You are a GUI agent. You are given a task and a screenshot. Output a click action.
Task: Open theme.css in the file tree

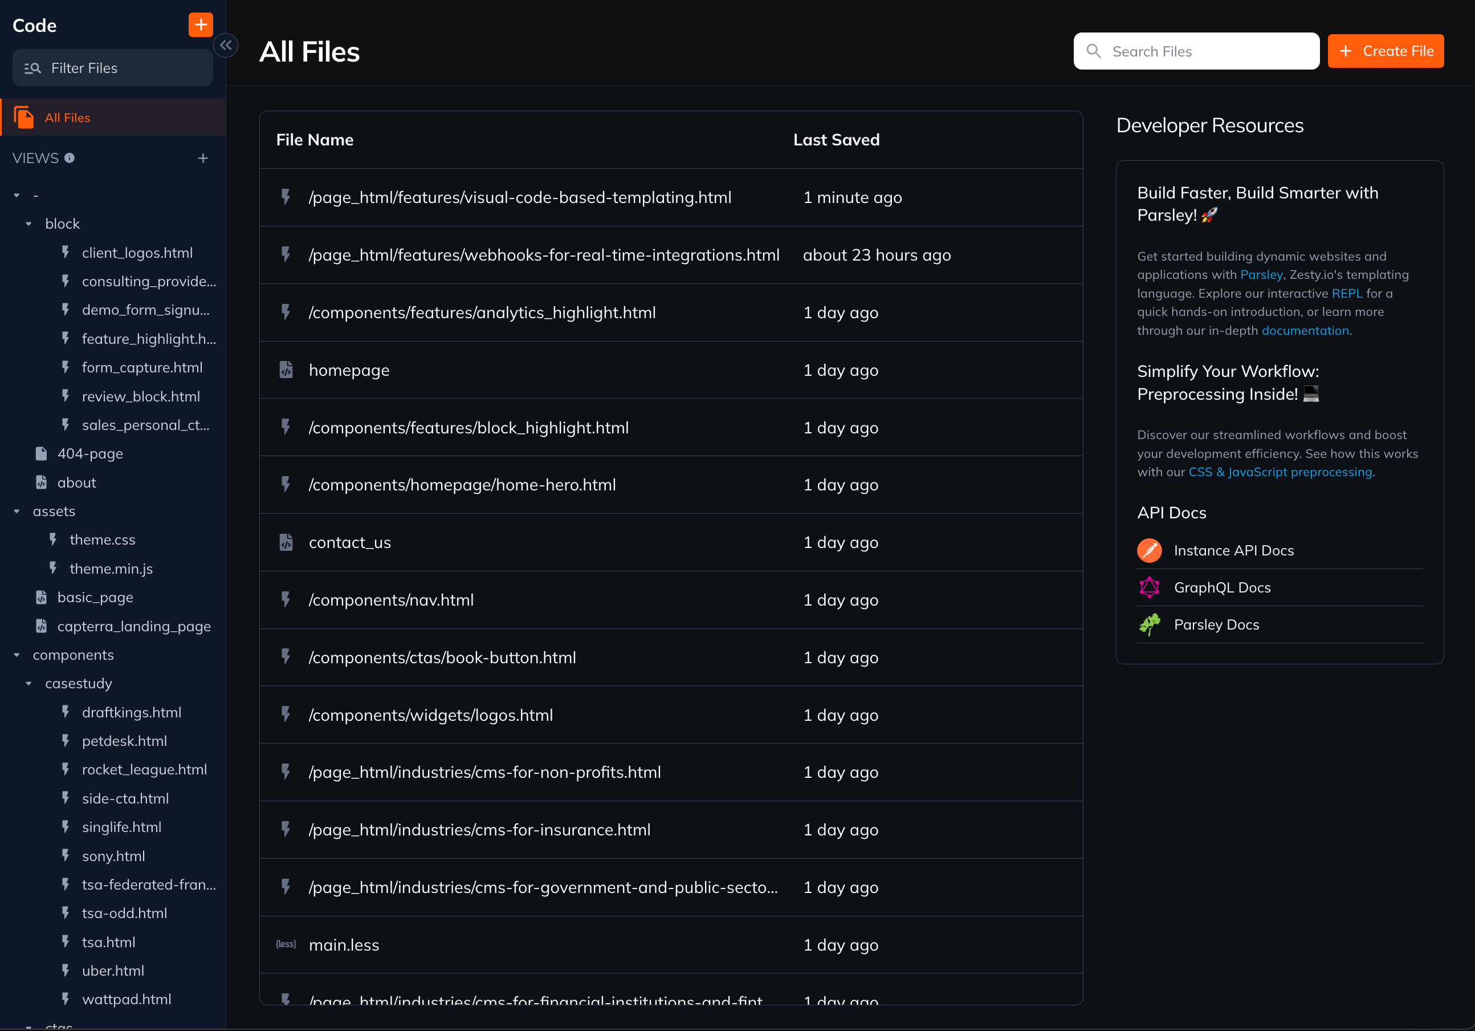coord(102,540)
